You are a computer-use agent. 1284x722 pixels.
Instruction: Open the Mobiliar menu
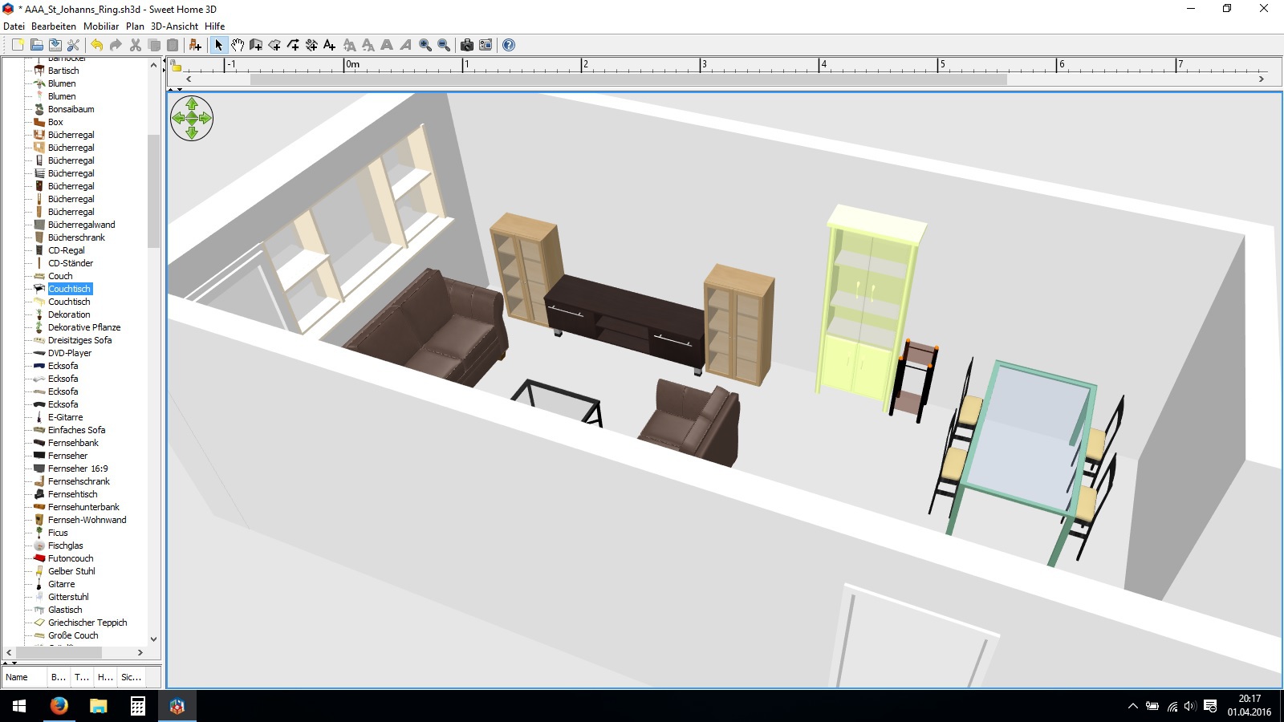coord(101,26)
